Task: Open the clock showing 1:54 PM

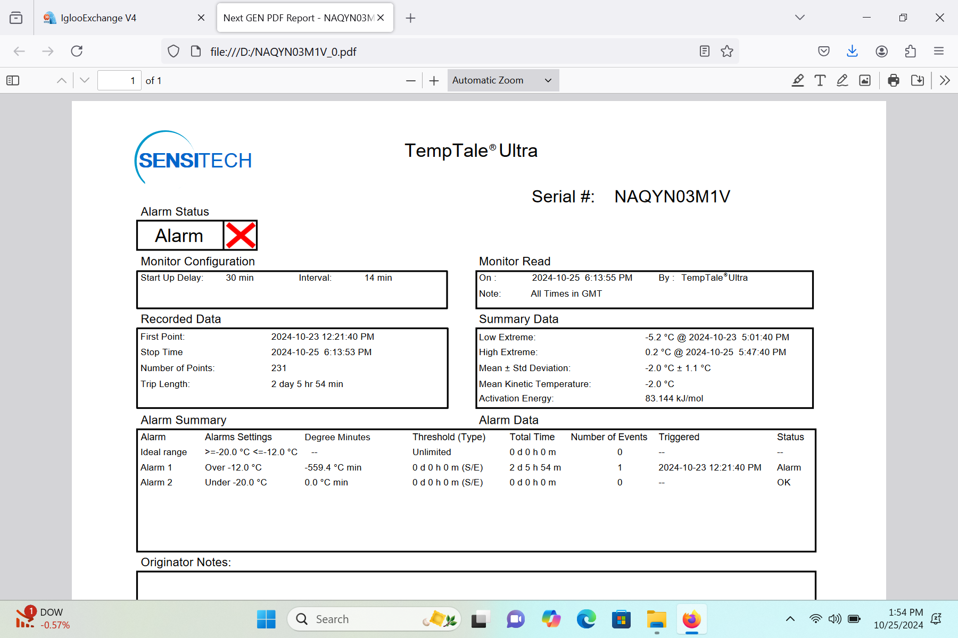Action: coord(898,619)
